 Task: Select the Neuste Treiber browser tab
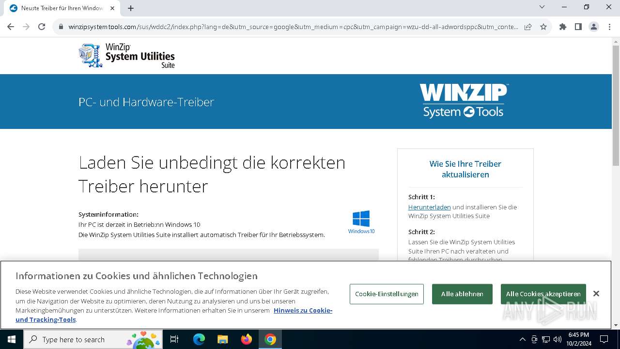pos(62,8)
